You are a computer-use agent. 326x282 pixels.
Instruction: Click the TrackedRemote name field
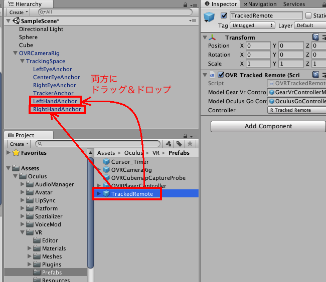click(x=266, y=16)
